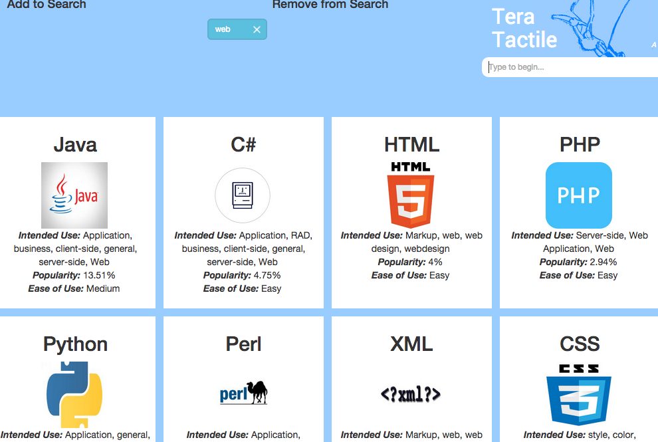Image resolution: width=658 pixels, height=442 pixels.
Task: Select the Python card title
Action: click(x=75, y=344)
